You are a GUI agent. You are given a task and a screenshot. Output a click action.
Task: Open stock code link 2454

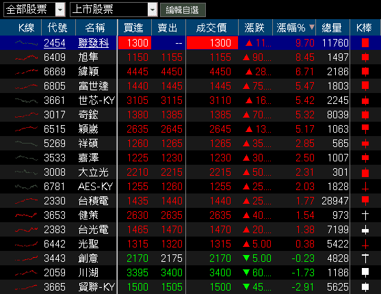55,43
